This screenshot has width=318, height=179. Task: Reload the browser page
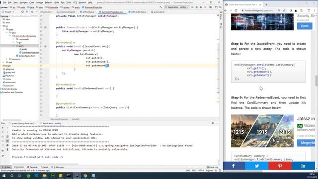[236, 10]
